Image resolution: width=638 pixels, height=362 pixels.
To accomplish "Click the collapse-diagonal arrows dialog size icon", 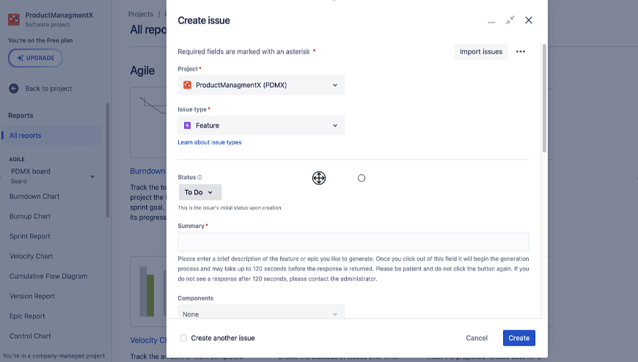I will (x=510, y=21).
